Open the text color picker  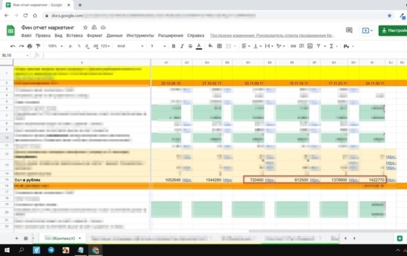[x=199, y=46]
